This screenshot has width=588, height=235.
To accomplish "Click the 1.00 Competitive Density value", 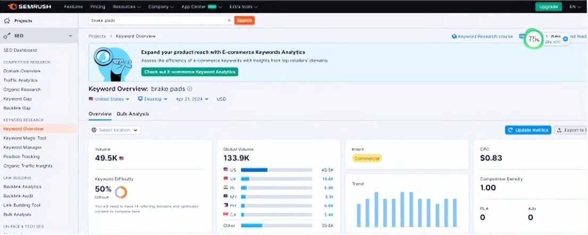I will [488, 187].
